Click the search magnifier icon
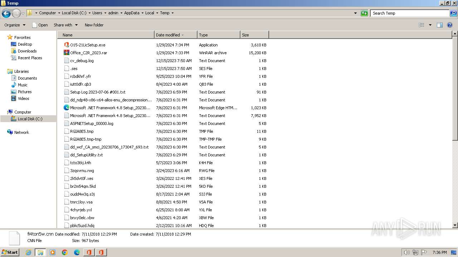Screen dimensions: 458x257 (453, 13)
